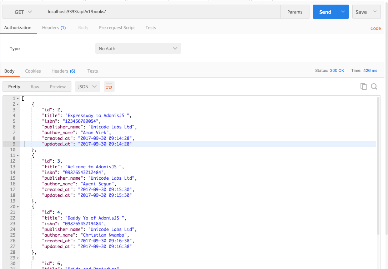Viewport: 388px width, 269px height.
Task: Click the Save button
Action: coord(361,12)
